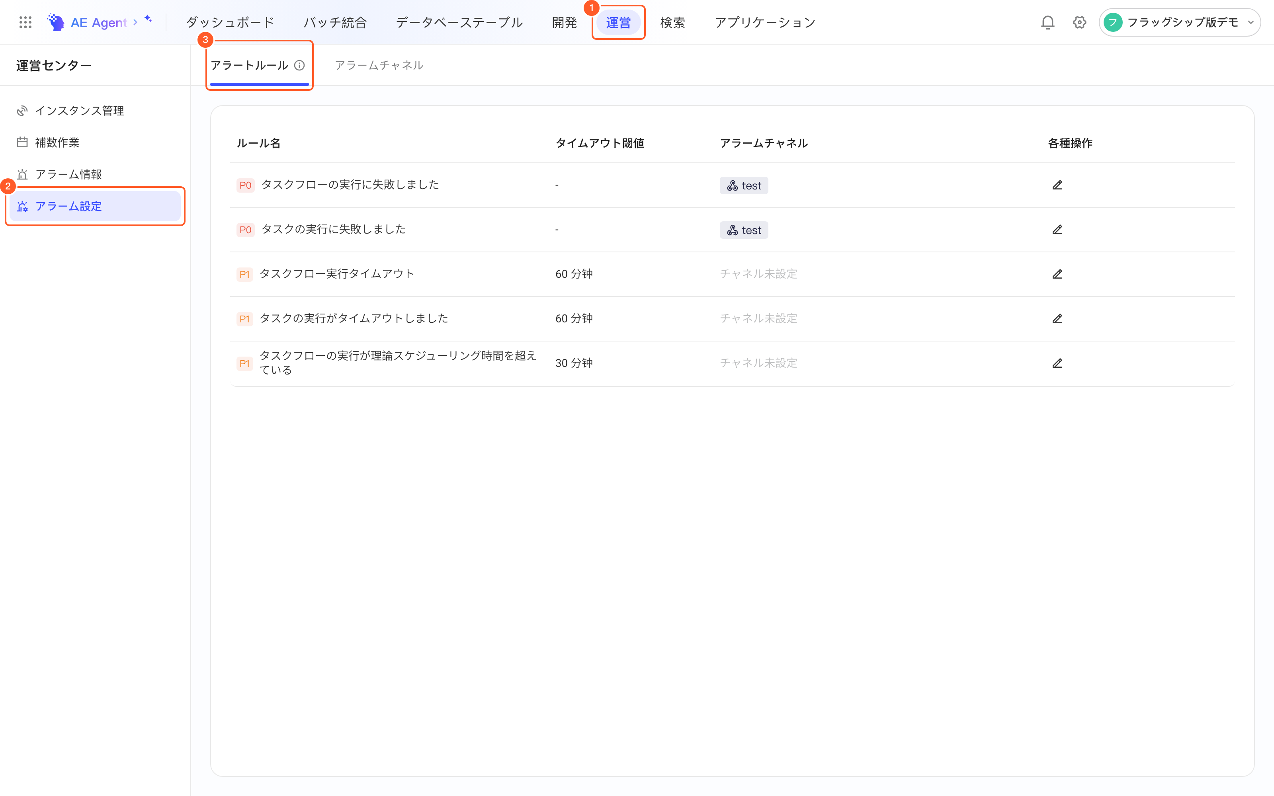The image size is (1274, 796).
Task: Edit the タスクフロー実行タイムアウト rule
Action: tap(1057, 274)
